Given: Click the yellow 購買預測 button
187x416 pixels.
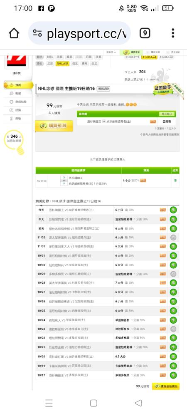Looking at the screenshot, I should (54, 126).
